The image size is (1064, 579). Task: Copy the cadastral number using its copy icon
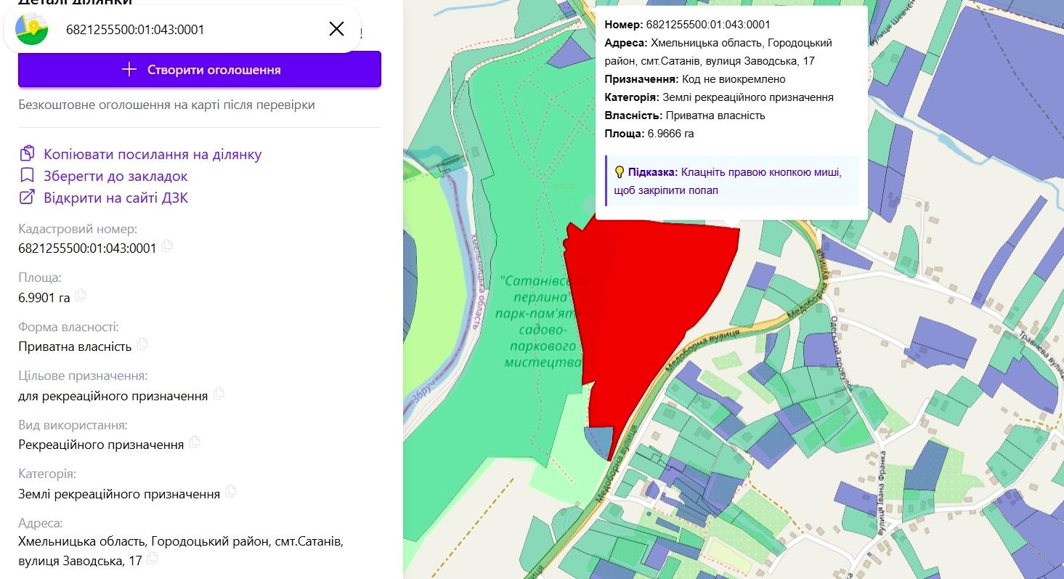(x=167, y=246)
